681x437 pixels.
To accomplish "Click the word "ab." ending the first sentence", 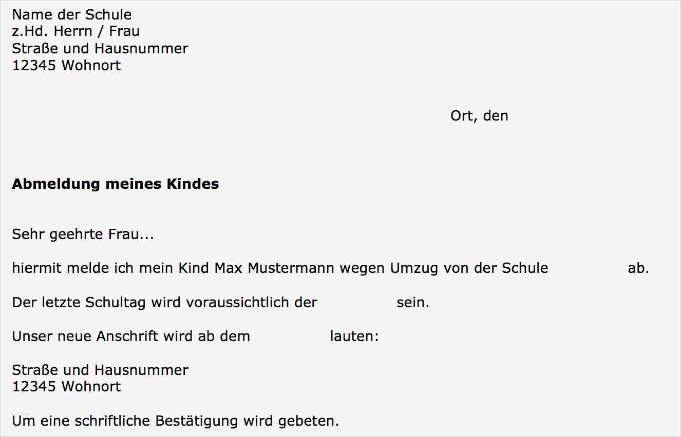I will 638,268.
